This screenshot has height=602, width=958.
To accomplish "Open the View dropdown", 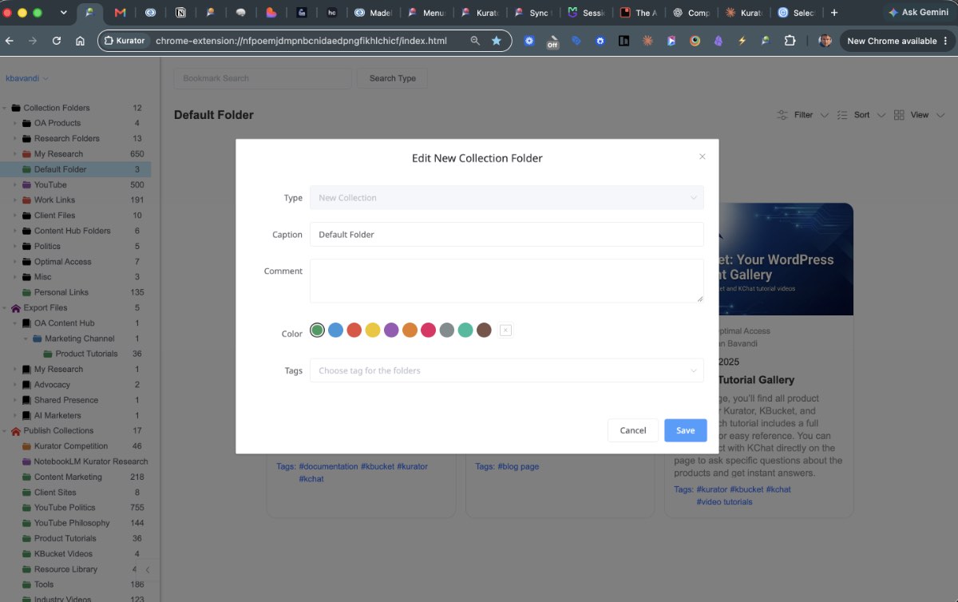I will coord(920,115).
